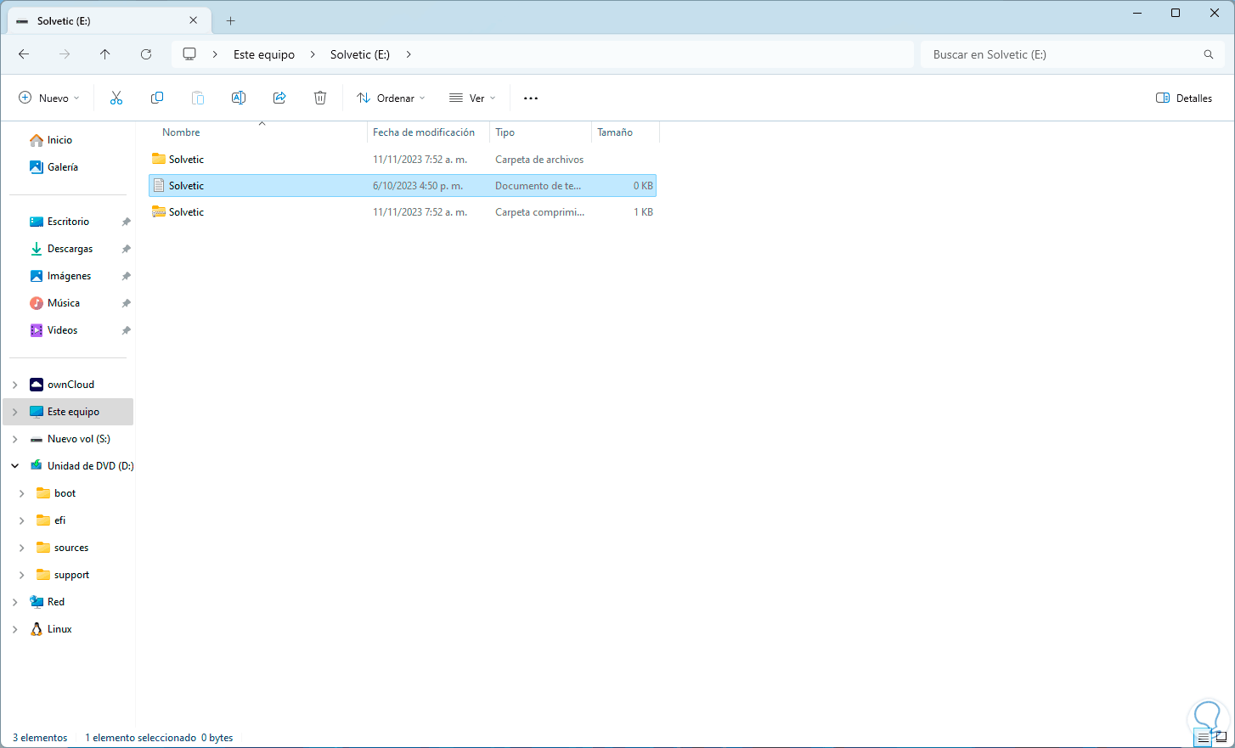Open the Ordenar dropdown menu
Viewport: 1235px width, 748px height.
point(391,98)
